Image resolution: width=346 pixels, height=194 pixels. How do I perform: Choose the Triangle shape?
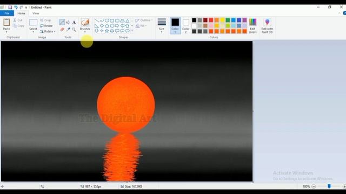point(128,21)
